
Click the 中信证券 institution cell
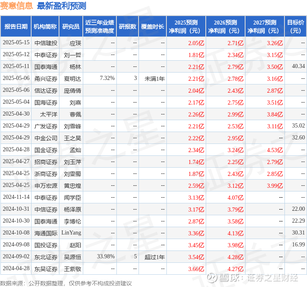tap(46, 210)
